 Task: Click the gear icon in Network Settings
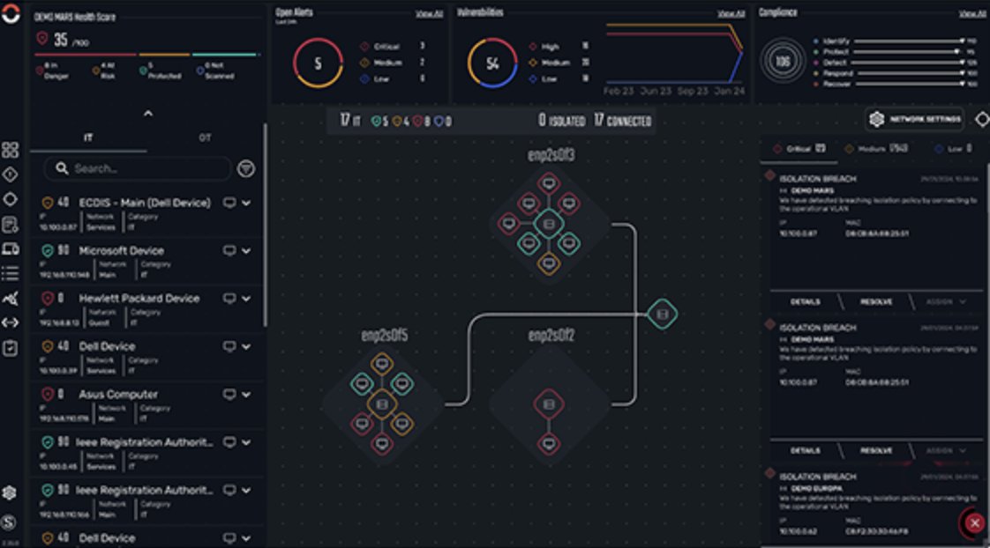(876, 119)
